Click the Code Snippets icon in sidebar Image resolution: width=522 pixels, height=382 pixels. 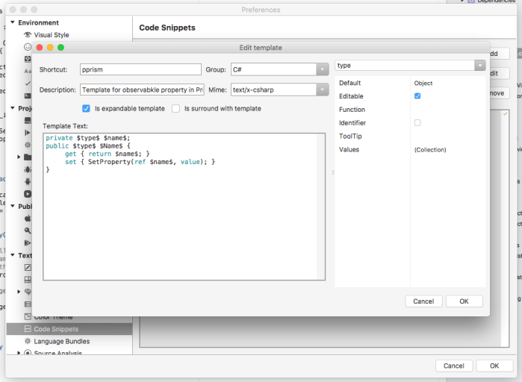click(28, 329)
